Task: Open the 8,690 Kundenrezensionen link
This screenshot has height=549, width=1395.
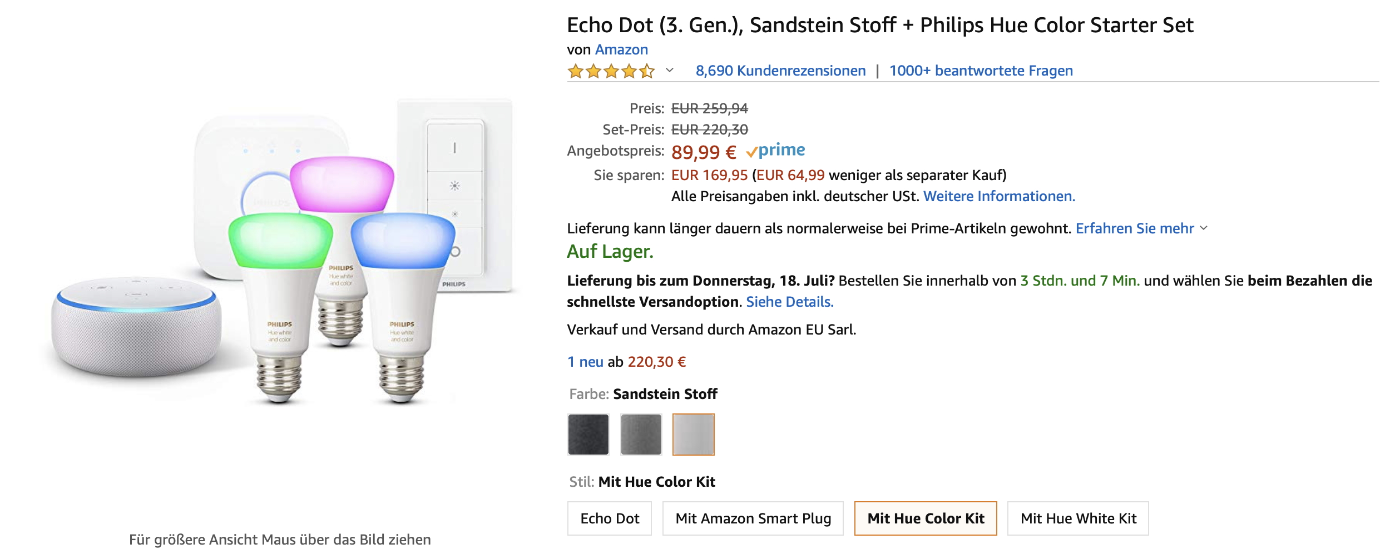Action: pyautogui.click(x=780, y=71)
